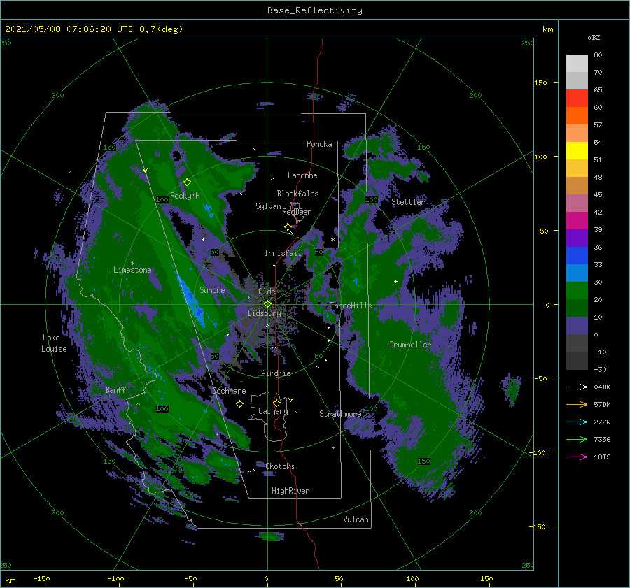This screenshot has height=588, width=630.
Task: Click the Vulcan label
Action: tap(356, 519)
